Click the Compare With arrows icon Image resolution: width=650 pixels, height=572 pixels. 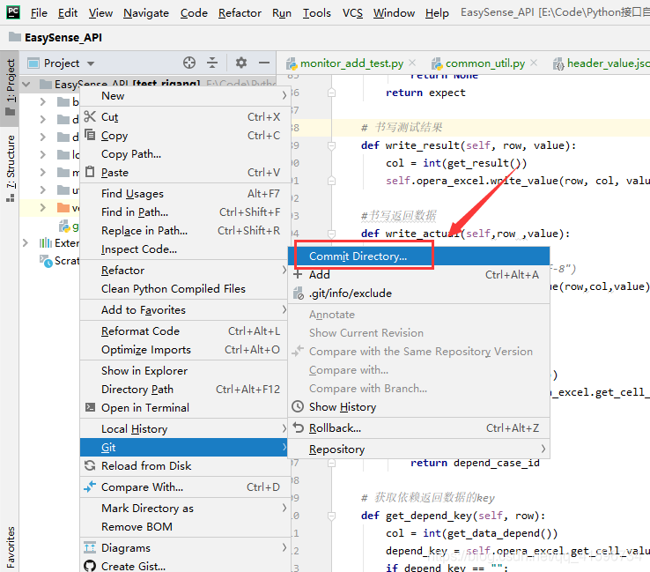90,487
